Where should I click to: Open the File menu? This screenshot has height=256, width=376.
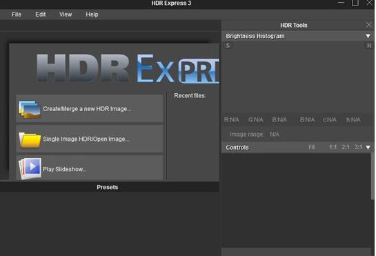pos(17,14)
